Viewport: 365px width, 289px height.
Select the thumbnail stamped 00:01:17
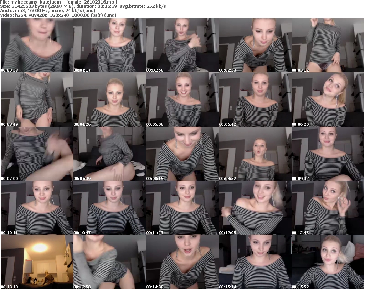[x=110, y=45]
